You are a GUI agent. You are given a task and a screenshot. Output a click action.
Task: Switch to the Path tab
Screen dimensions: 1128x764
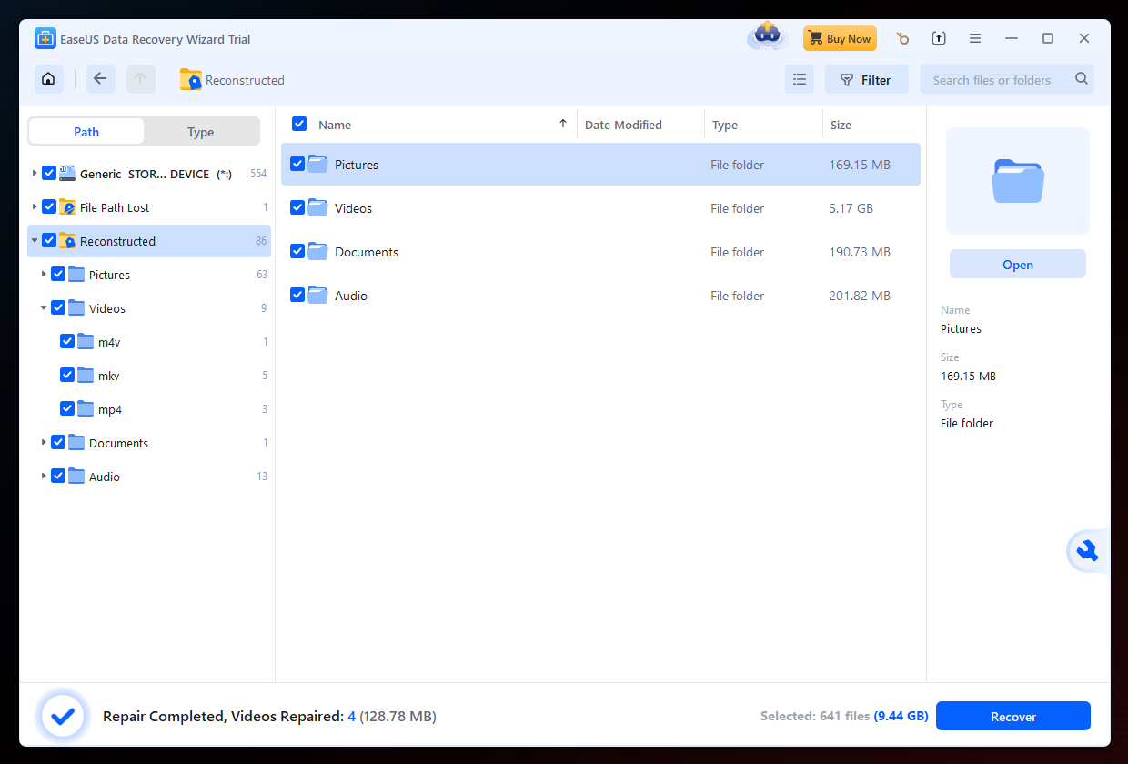pyautogui.click(x=86, y=131)
